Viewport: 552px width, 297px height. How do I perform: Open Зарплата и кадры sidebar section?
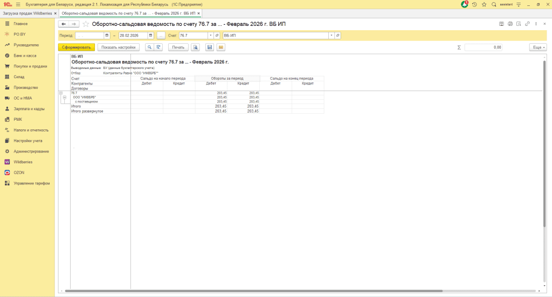coord(29,109)
